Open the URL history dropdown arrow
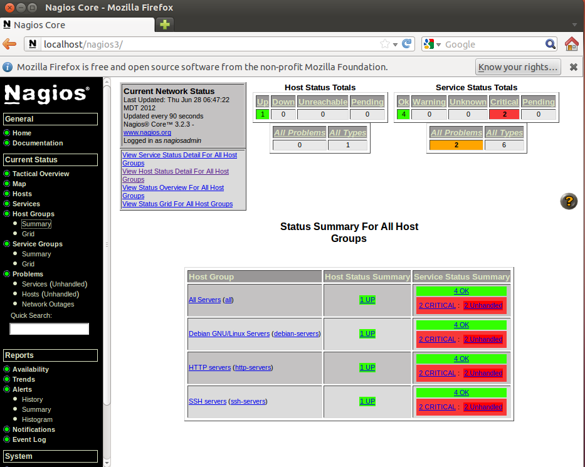This screenshot has width=585, height=467. pyautogui.click(x=395, y=45)
